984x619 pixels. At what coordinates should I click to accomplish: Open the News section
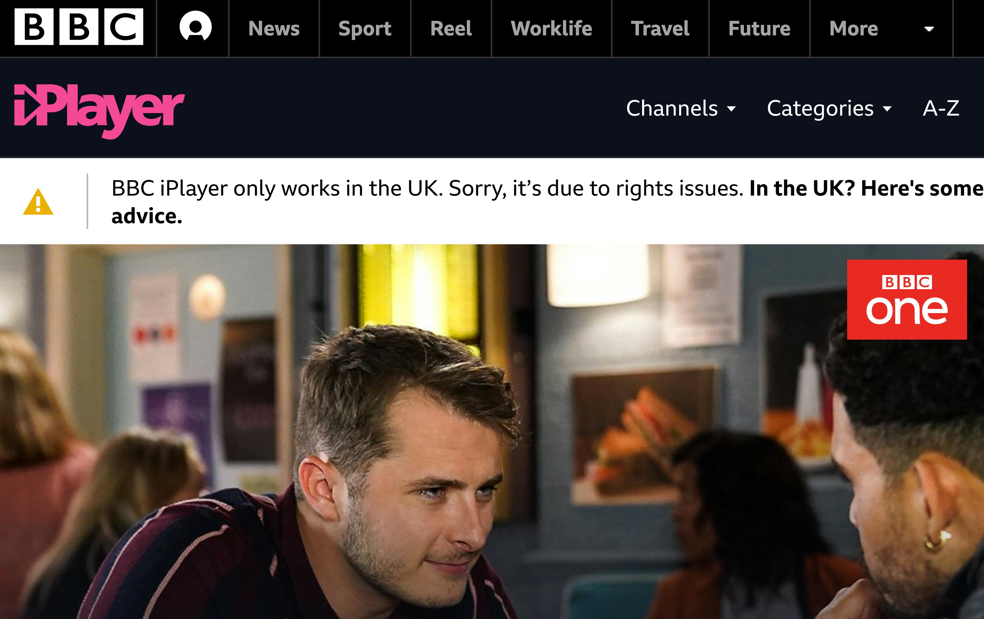[x=274, y=28]
